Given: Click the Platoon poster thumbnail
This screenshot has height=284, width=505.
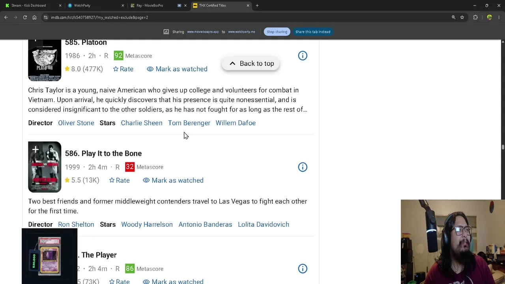Looking at the screenshot, I should 45,60.
